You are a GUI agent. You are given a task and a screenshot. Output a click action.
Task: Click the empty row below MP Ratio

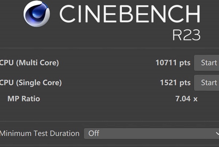tap(109, 111)
